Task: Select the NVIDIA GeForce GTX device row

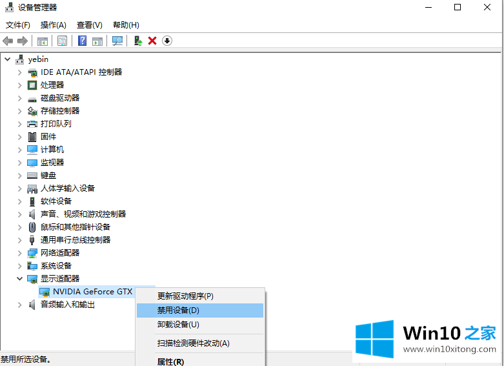Action: click(x=92, y=292)
